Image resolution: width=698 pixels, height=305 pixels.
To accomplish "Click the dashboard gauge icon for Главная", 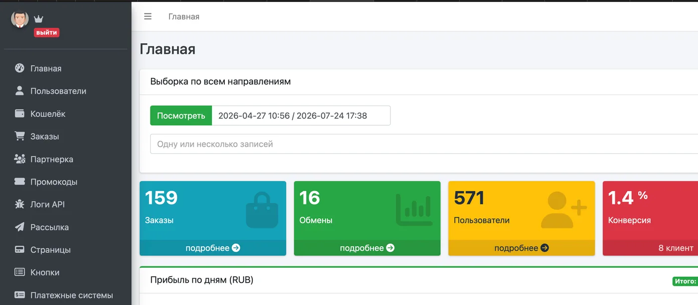I will 19,68.
